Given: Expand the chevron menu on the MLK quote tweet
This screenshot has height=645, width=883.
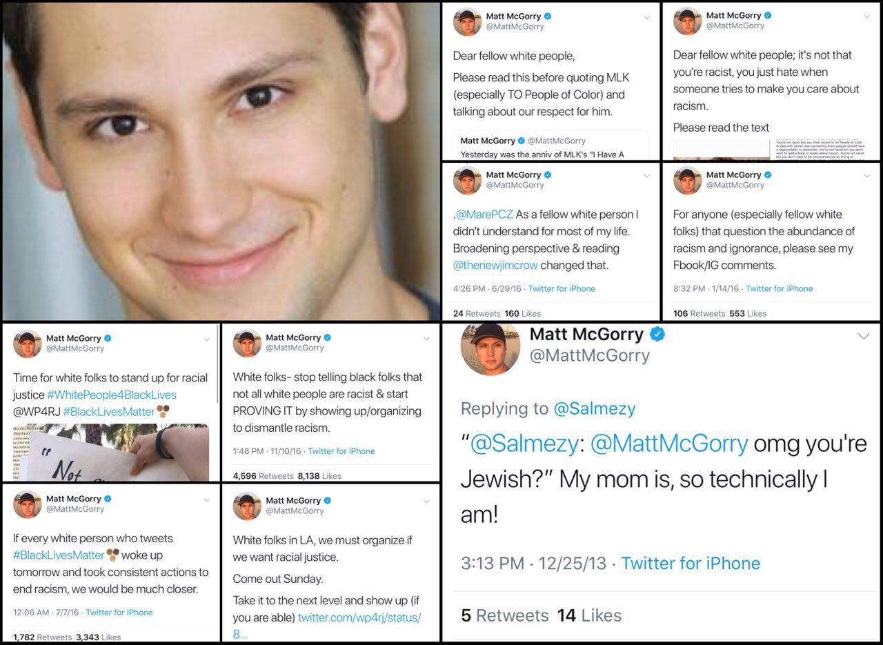Looking at the screenshot, I should 646,18.
